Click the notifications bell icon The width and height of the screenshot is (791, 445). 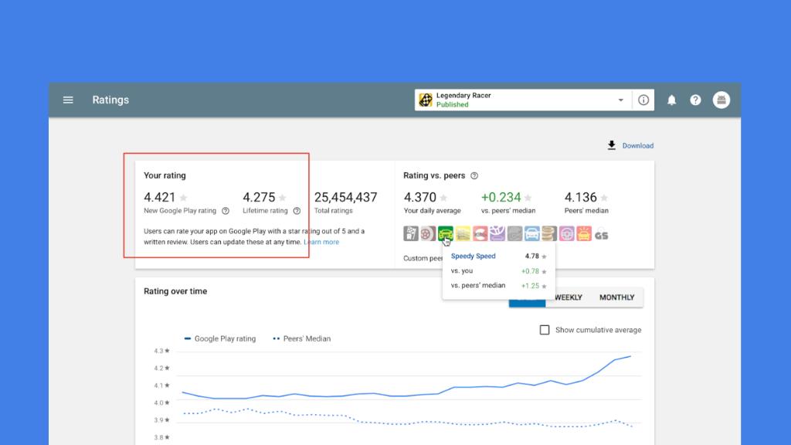670,100
